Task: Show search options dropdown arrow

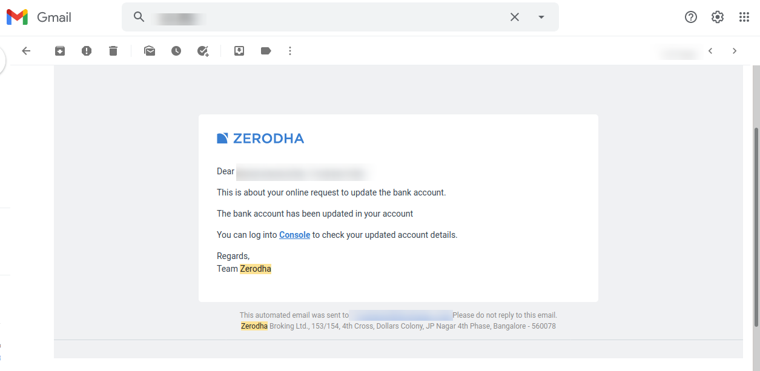Action: 541,17
